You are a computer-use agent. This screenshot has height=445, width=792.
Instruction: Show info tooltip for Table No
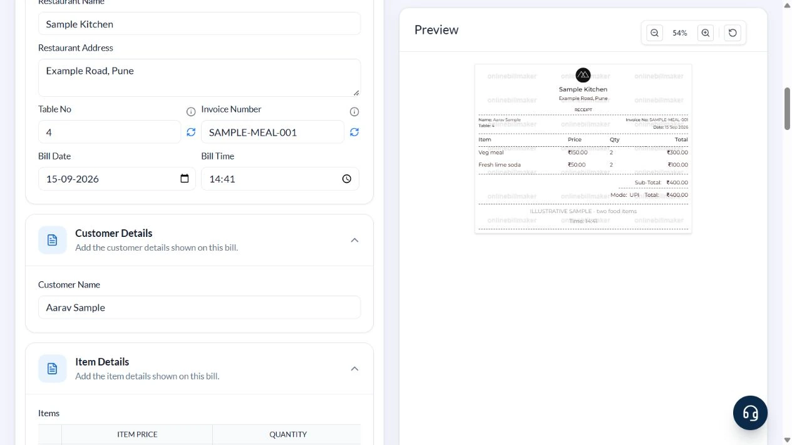point(191,111)
